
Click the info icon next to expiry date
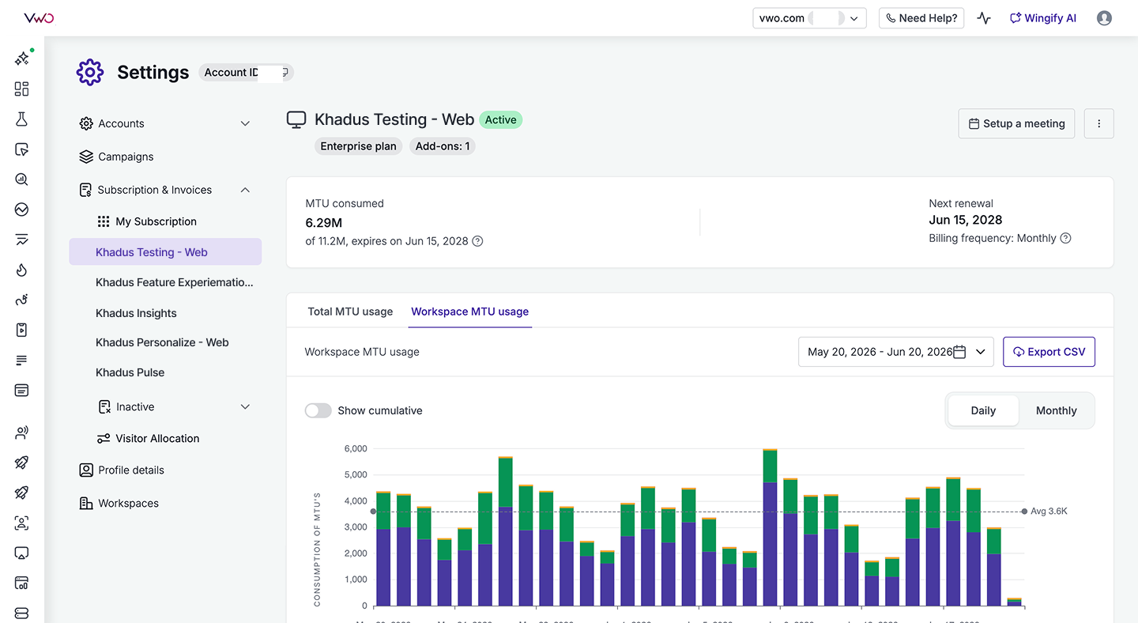[477, 241]
